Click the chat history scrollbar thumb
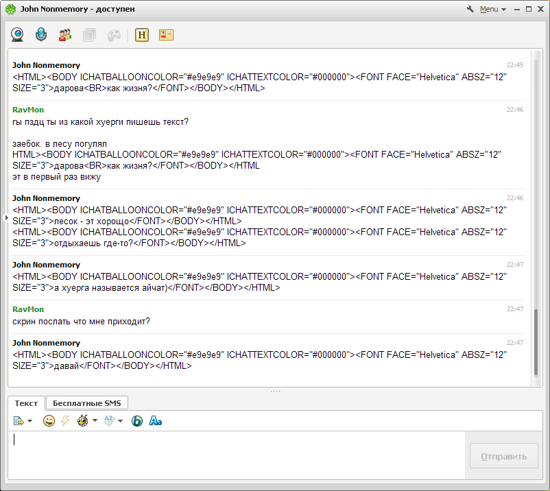Image resolution: width=550 pixels, height=491 pixels. pyautogui.click(x=536, y=342)
